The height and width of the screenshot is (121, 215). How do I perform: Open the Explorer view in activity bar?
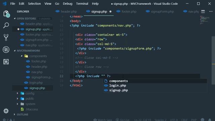pos(6,14)
